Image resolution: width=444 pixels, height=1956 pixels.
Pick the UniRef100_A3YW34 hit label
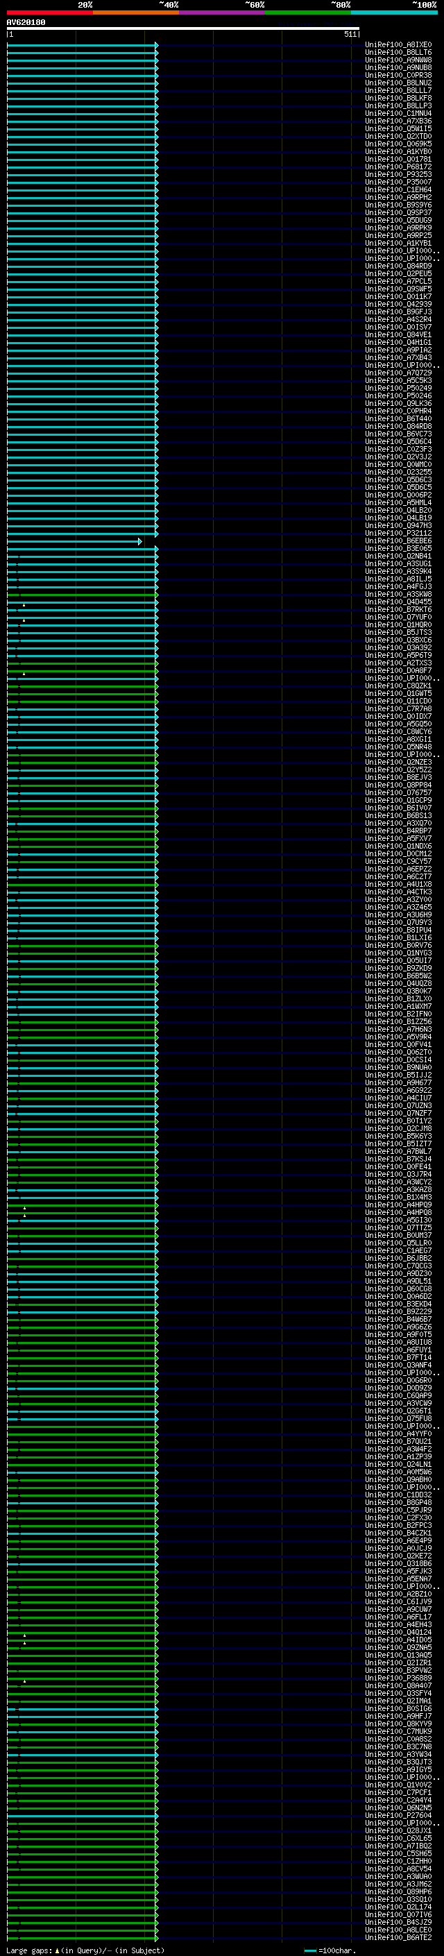[x=398, y=1755]
